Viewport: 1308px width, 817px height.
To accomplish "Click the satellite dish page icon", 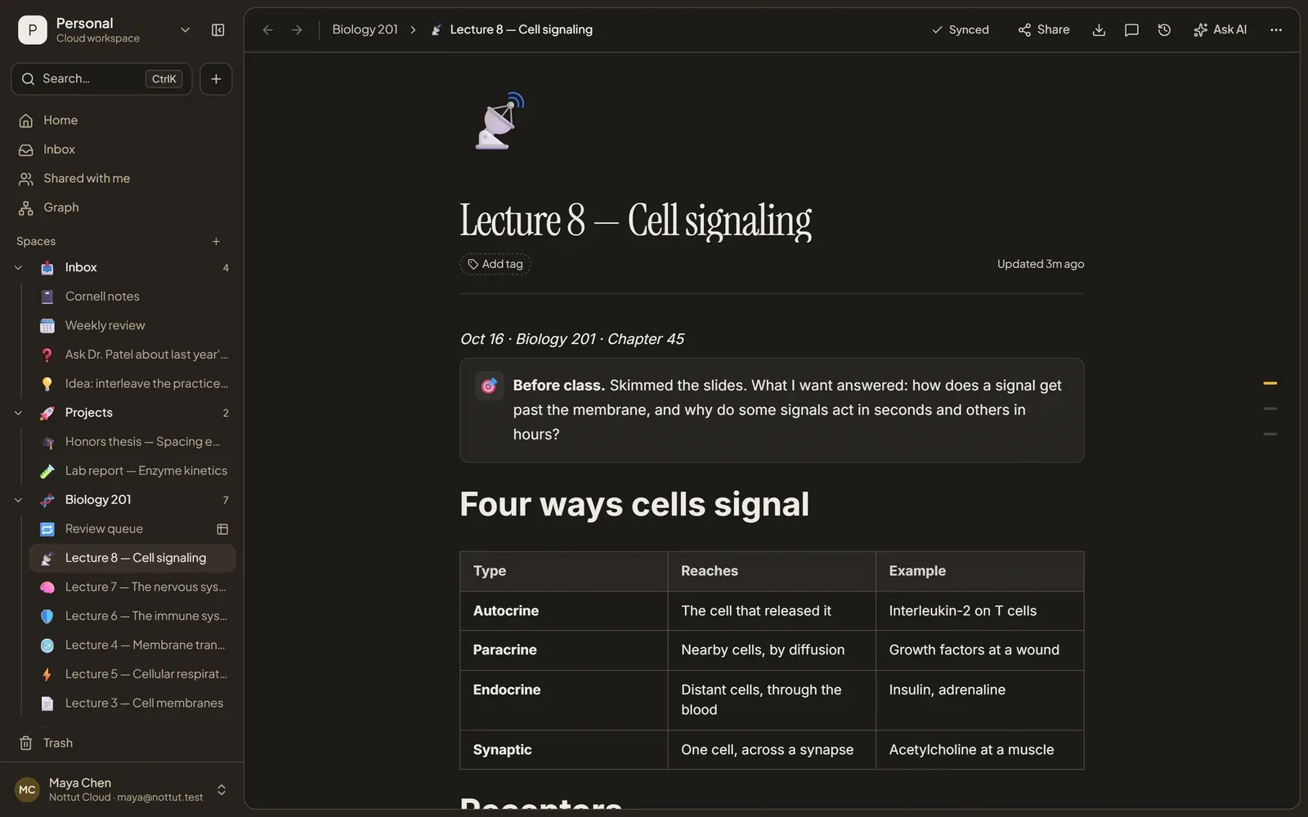I will [x=499, y=122].
